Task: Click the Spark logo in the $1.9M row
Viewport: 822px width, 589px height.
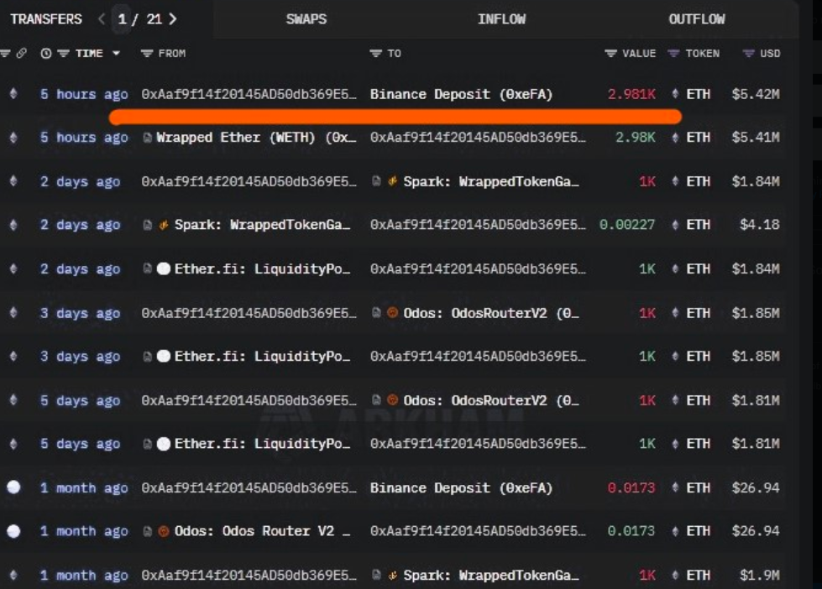Action: coord(391,576)
